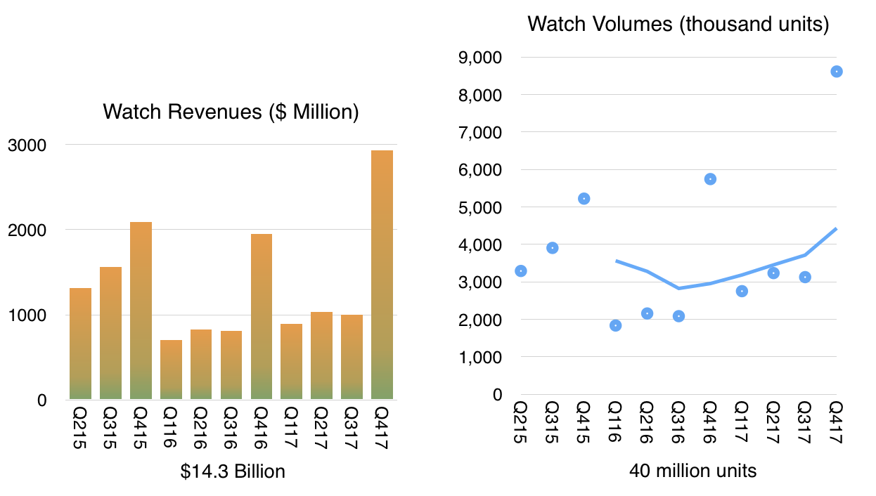This screenshot has height=496, width=876.
Task: Select the Q415 revenue bar
Action: [141, 311]
